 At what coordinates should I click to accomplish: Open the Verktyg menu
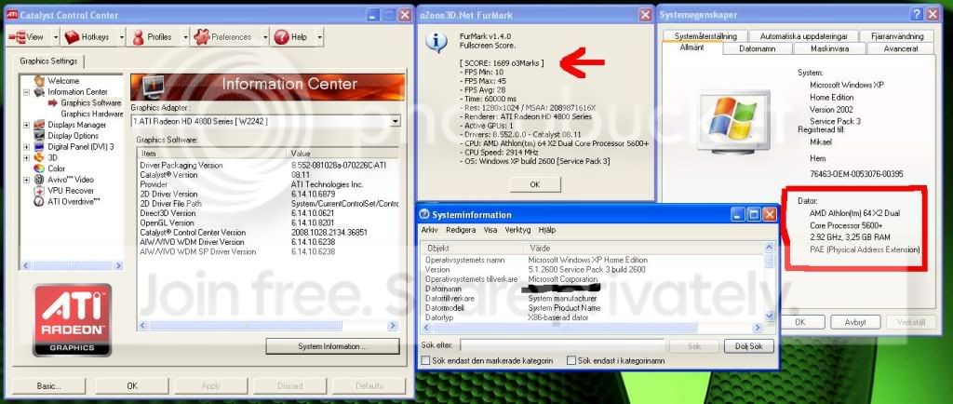[517, 230]
